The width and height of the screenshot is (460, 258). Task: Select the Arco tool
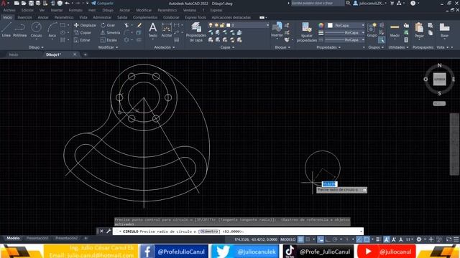52,30
